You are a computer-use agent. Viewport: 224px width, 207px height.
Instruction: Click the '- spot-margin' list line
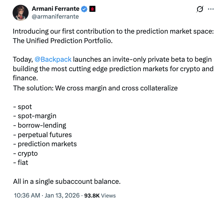pos(35,116)
